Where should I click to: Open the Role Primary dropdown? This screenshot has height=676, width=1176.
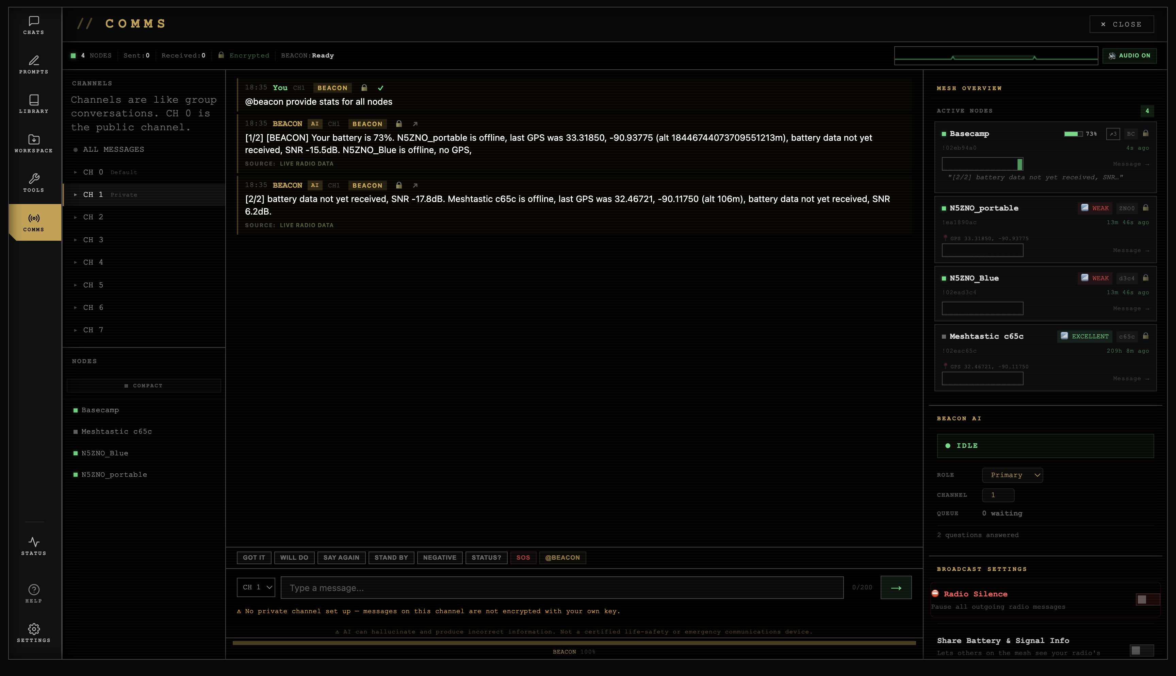click(x=1013, y=475)
